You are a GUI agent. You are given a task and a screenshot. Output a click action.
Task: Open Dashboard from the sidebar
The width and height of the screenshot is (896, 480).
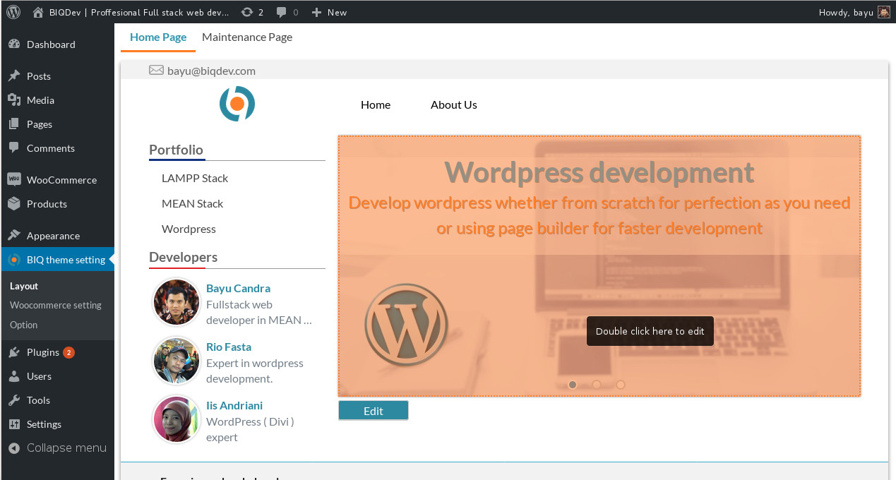[50, 44]
